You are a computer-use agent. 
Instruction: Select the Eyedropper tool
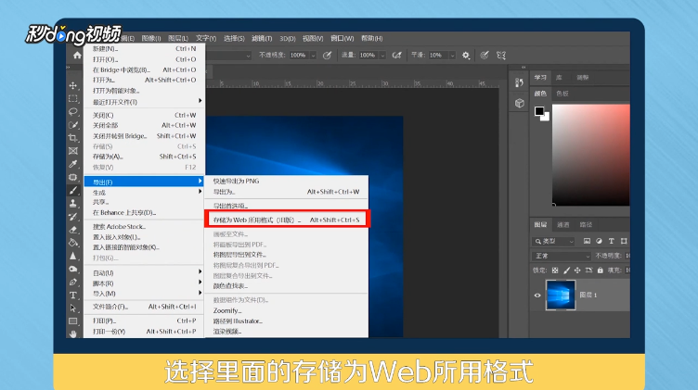(x=73, y=164)
